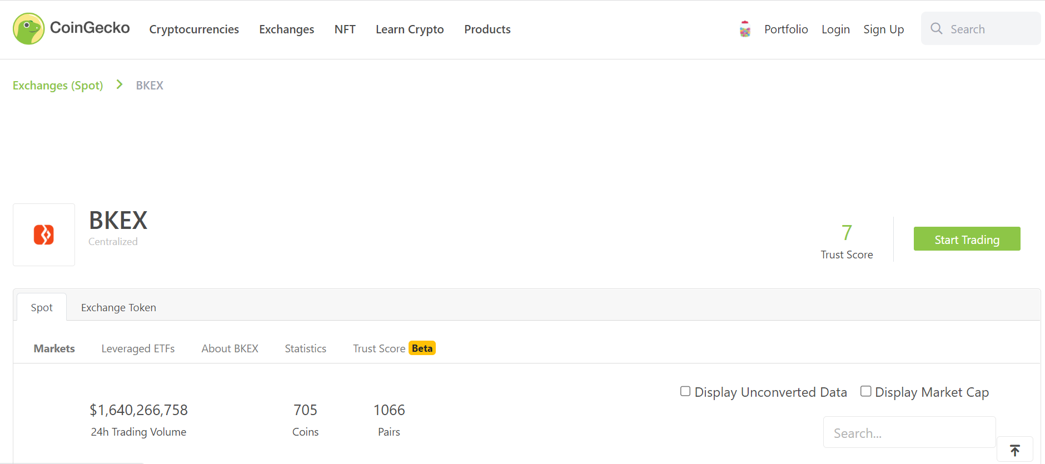Open the Cryptocurrencies menu
Screen dimensions: 1045x464
click(x=194, y=29)
